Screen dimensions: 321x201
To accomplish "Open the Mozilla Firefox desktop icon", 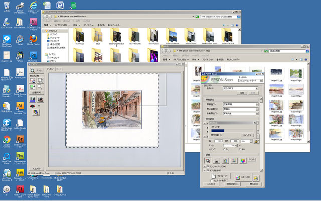I will 33,40.
